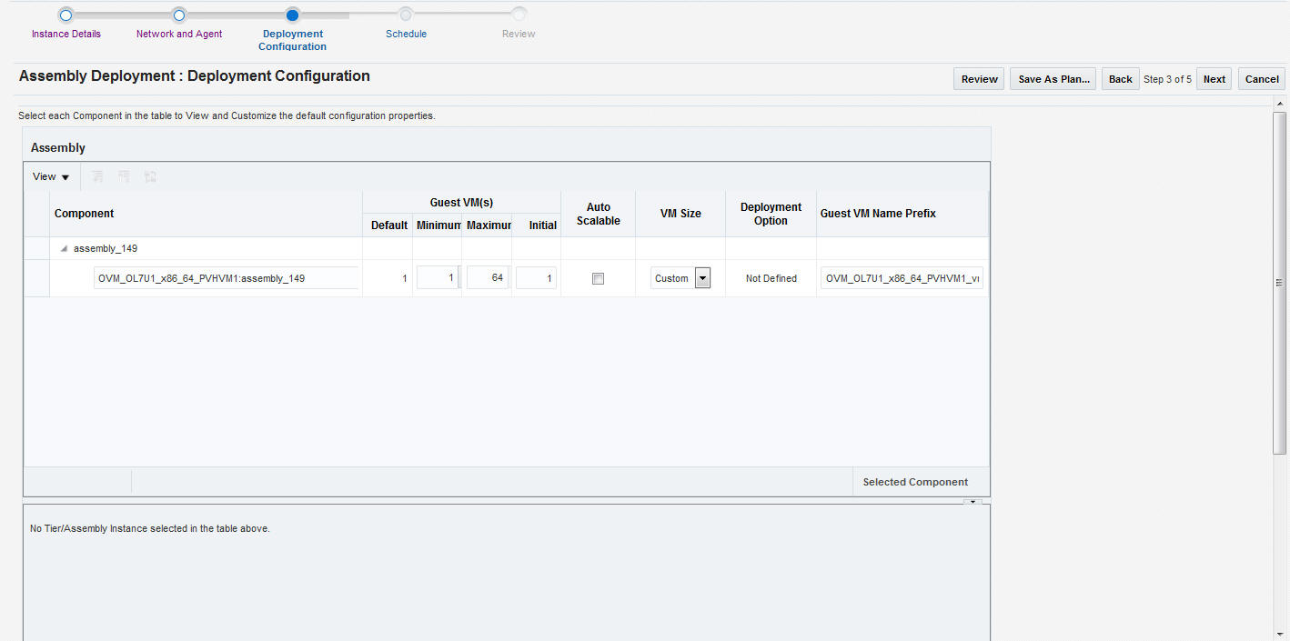Click the Default column header

[x=389, y=225]
